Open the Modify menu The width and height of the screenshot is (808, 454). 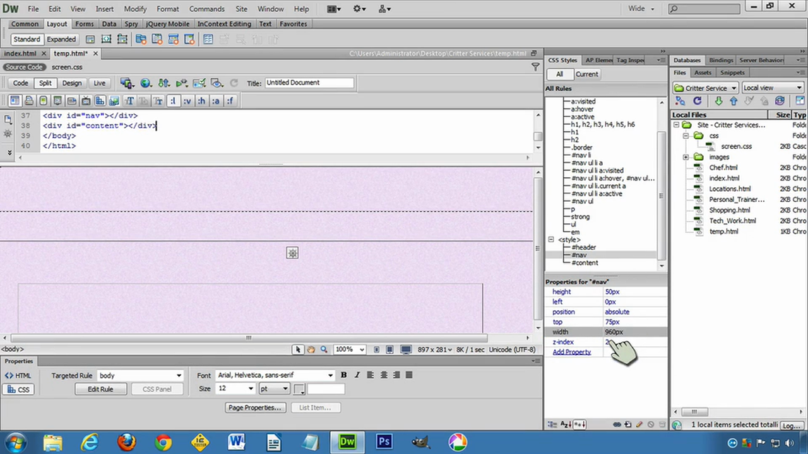pos(135,8)
